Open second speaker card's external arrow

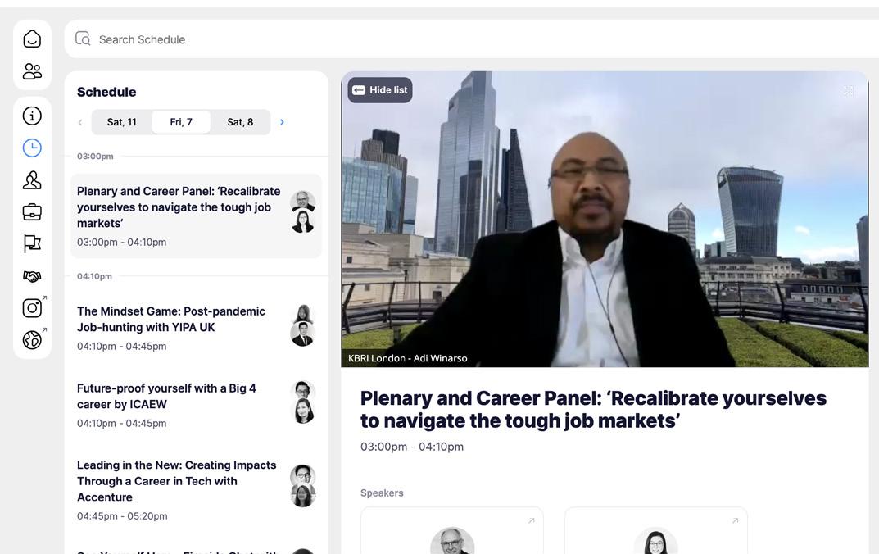pos(735,521)
